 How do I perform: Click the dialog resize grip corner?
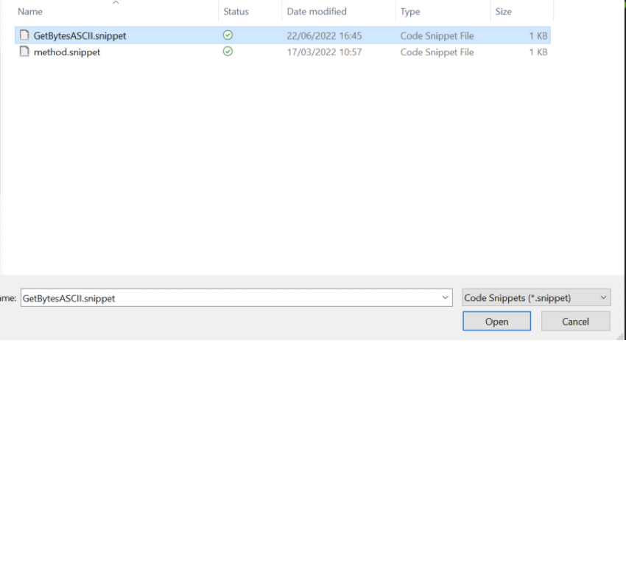tap(620, 337)
